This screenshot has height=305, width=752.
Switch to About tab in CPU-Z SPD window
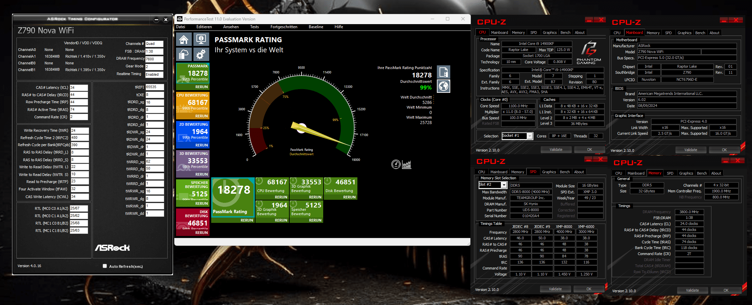579,172
